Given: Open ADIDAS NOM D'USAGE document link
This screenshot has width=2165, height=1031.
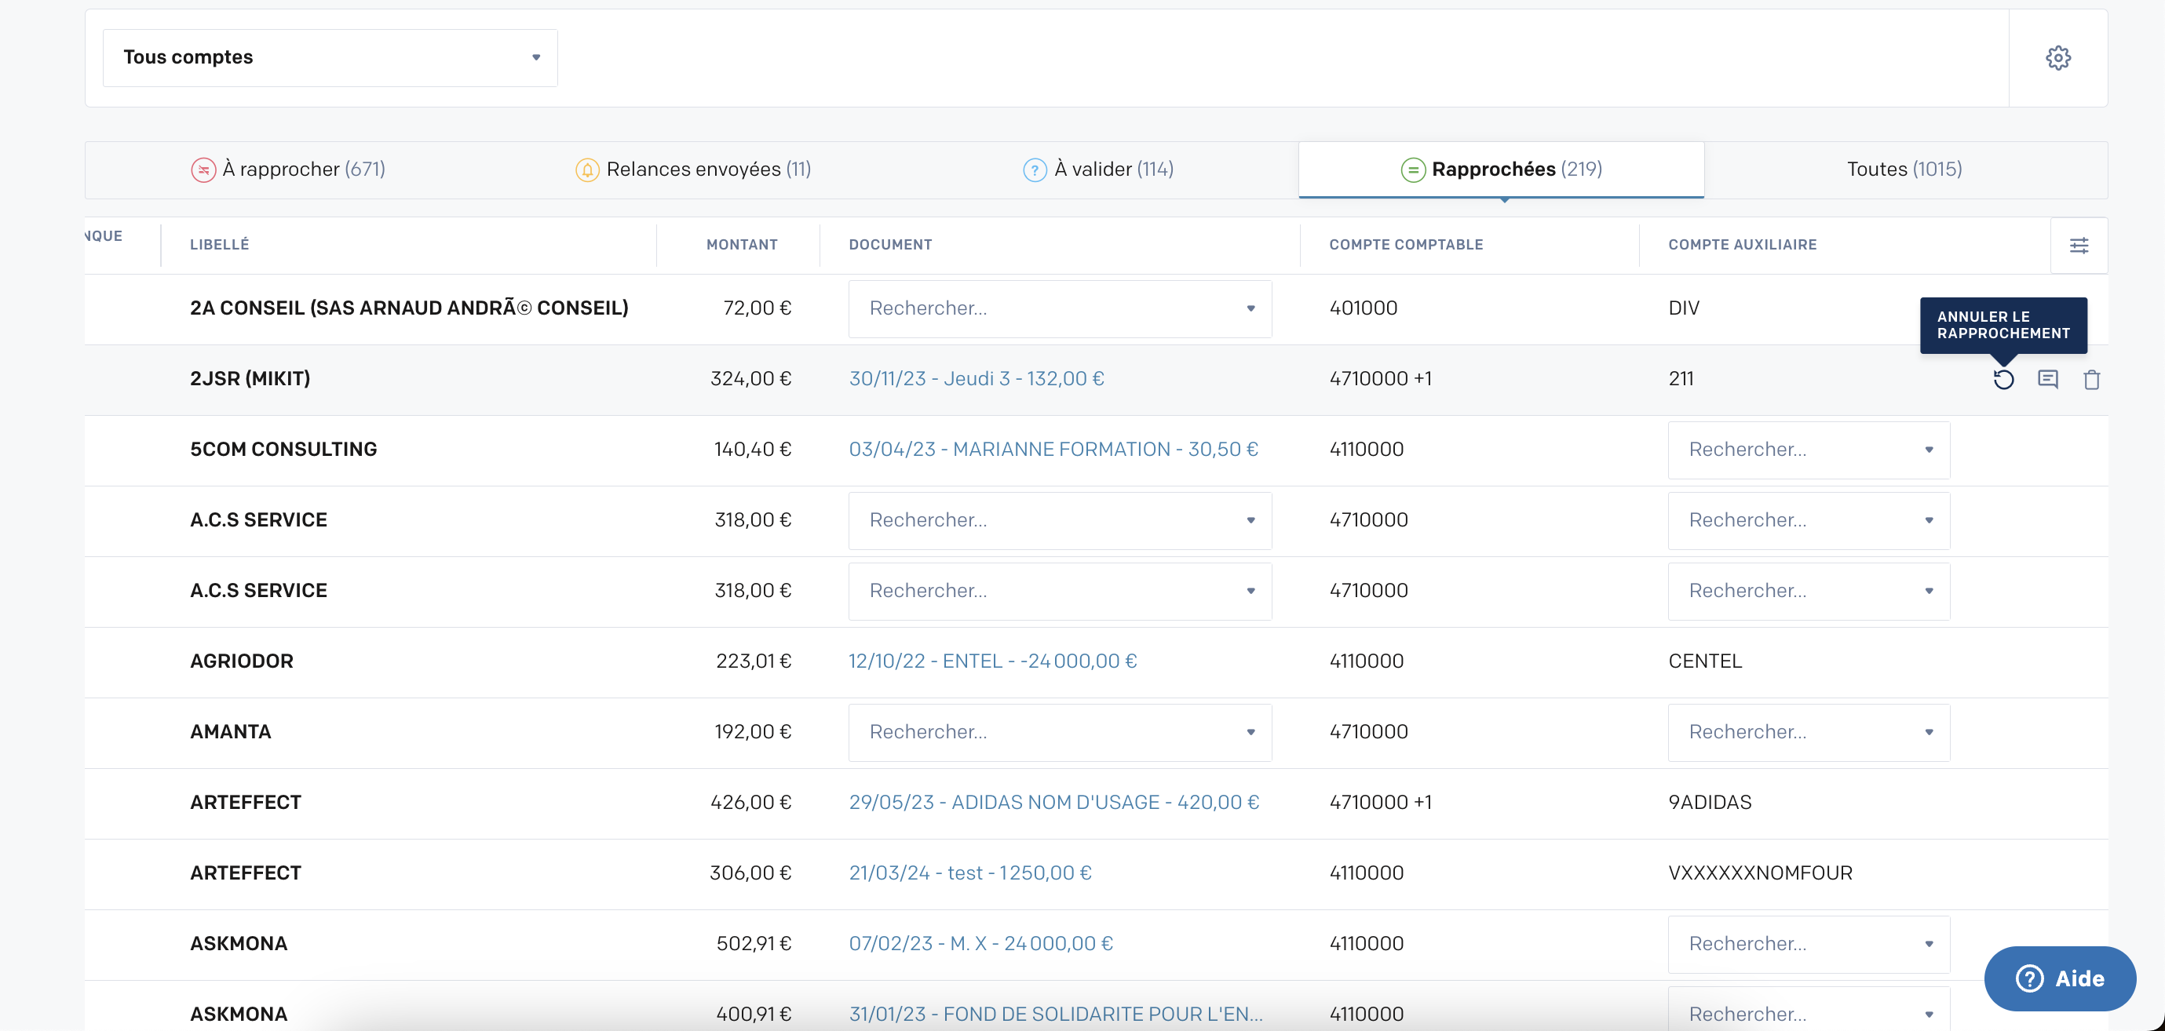Looking at the screenshot, I should [1054, 803].
